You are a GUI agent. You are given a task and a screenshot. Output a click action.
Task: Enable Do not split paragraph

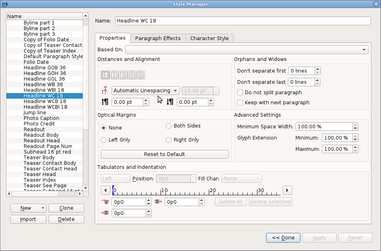click(x=240, y=92)
